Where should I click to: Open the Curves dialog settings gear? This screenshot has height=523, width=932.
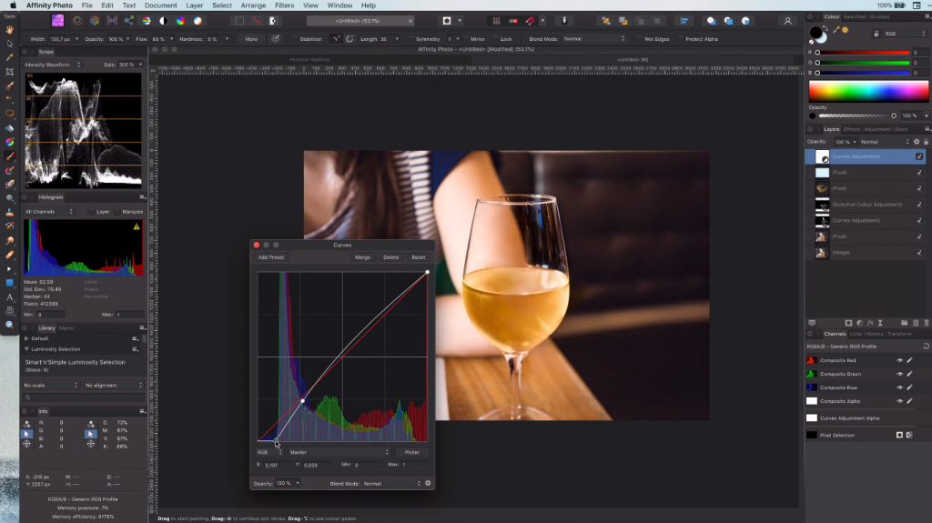(x=428, y=483)
